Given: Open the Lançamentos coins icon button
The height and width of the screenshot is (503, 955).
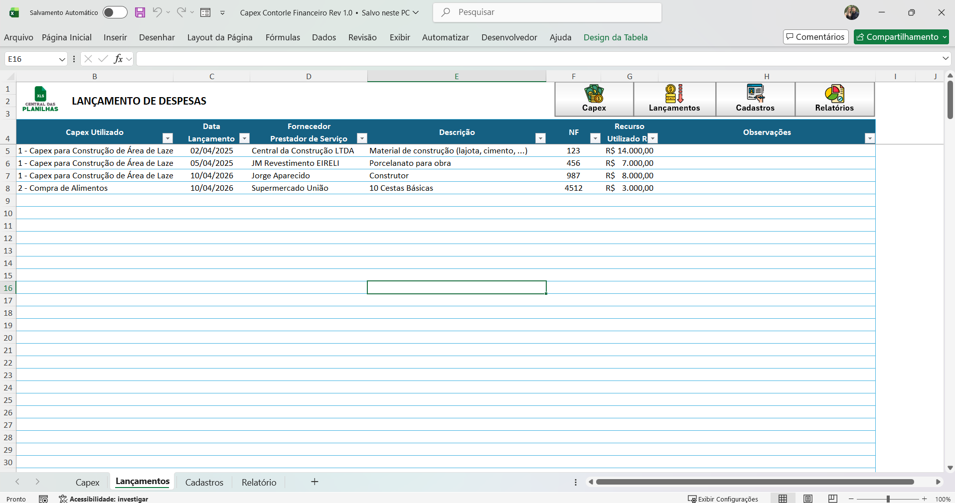Looking at the screenshot, I should (x=674, y=99).
